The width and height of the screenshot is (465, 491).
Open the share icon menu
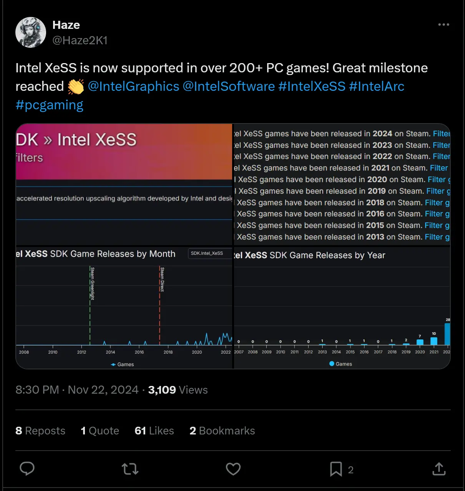(x=439, y=469)
